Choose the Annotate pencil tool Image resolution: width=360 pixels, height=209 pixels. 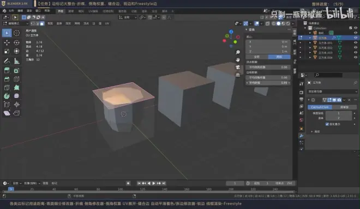pyautogui.click(x=7, y=61)
